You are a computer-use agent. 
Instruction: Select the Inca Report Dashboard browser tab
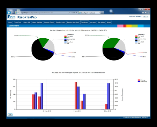[89, 13]
